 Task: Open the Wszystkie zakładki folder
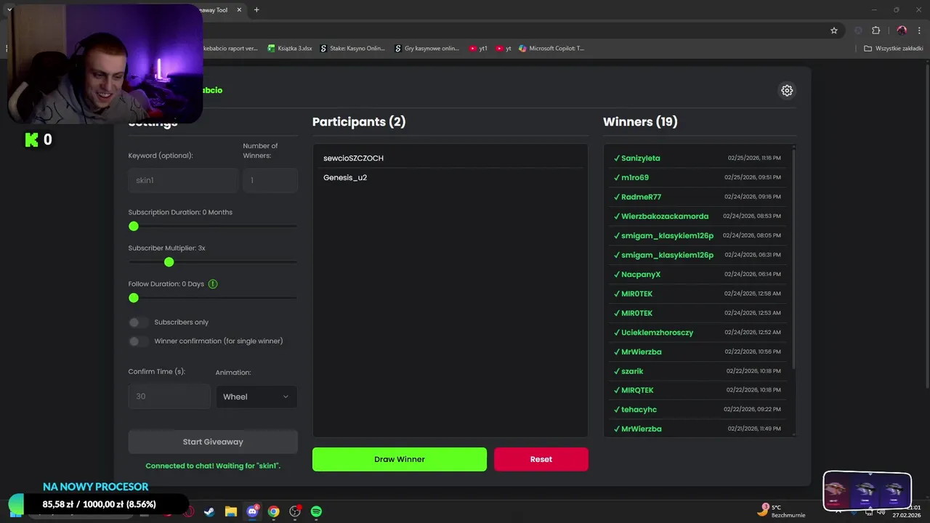click(894, 49)
